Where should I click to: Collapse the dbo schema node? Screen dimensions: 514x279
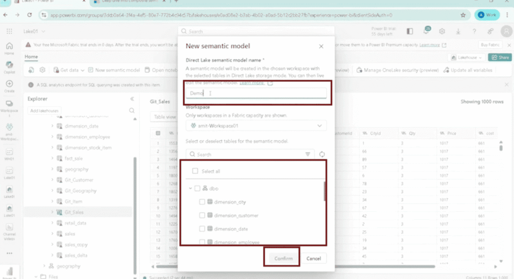click(190, 188)
